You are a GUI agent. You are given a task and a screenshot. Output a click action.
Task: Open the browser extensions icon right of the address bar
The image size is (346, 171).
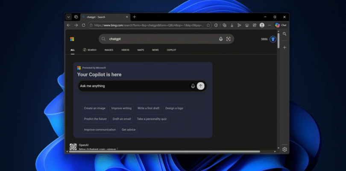click(216, 25)
